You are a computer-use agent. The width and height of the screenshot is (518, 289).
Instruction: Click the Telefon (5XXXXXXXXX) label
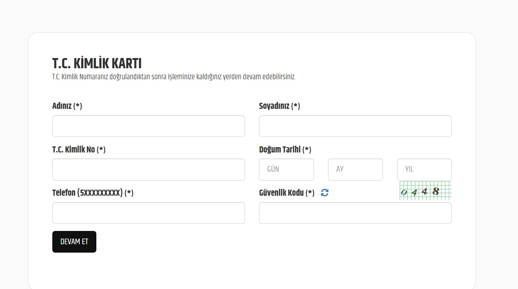coord(93,193)
